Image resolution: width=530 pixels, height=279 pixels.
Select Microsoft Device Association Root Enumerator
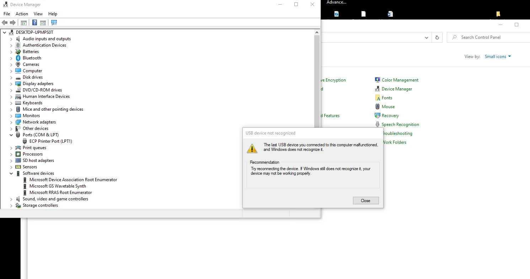[x=73, y=180]
